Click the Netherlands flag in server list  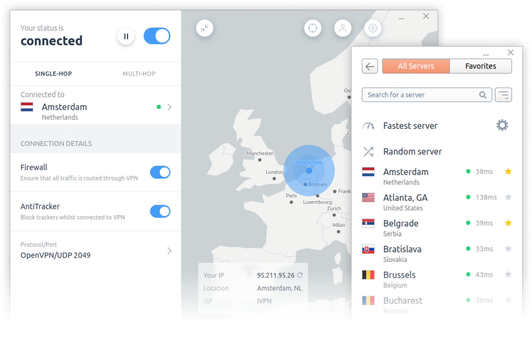point(368,172)
